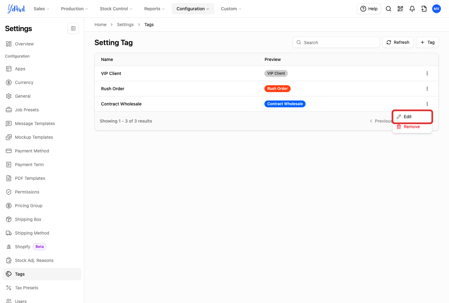Open the Contract Wholesale row options menu

click(427, 104)
